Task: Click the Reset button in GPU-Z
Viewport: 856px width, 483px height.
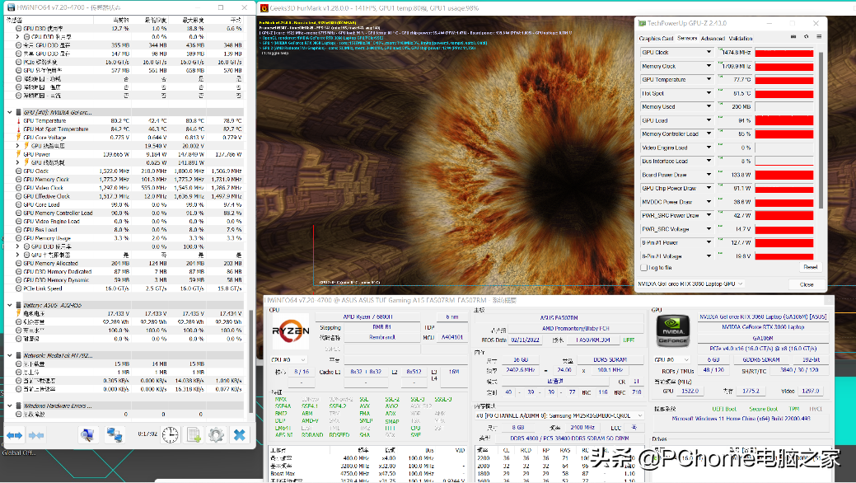Action: click(x=810, y=267)
